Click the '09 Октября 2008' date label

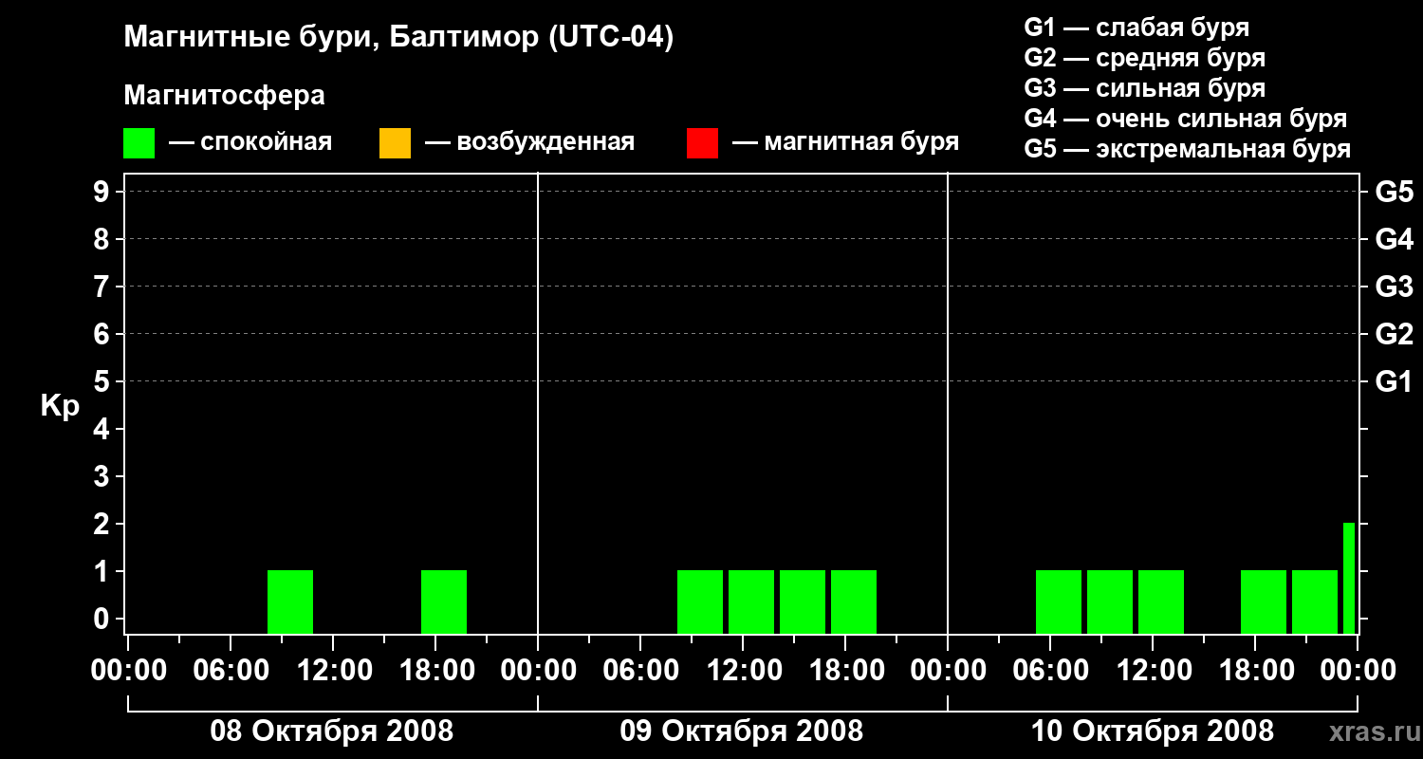click(x=742, y=731)
